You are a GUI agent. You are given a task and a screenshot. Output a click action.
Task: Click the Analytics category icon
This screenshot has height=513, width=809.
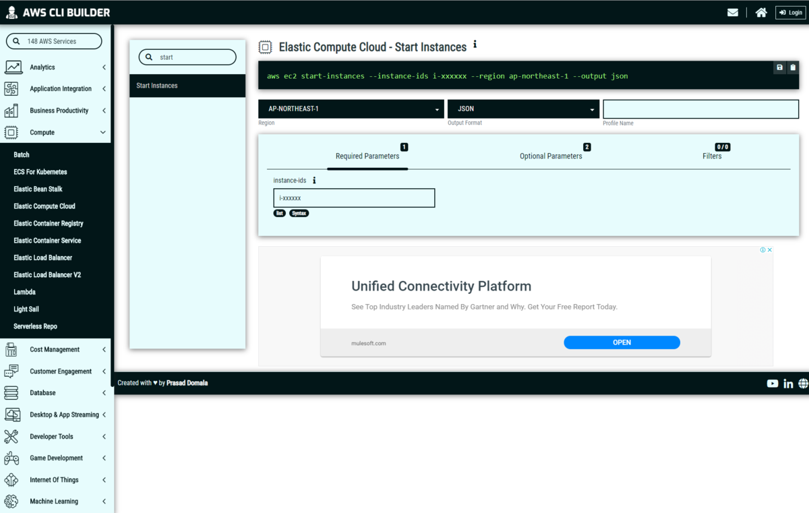pyautogui.click(x=13, y=67)
